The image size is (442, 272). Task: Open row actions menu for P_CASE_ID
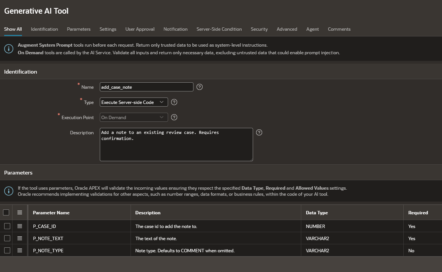click(20, 226)
